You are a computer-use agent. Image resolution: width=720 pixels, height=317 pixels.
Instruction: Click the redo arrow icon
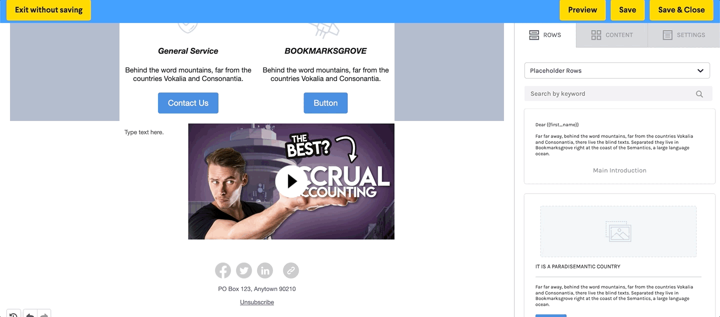point(44,314)
